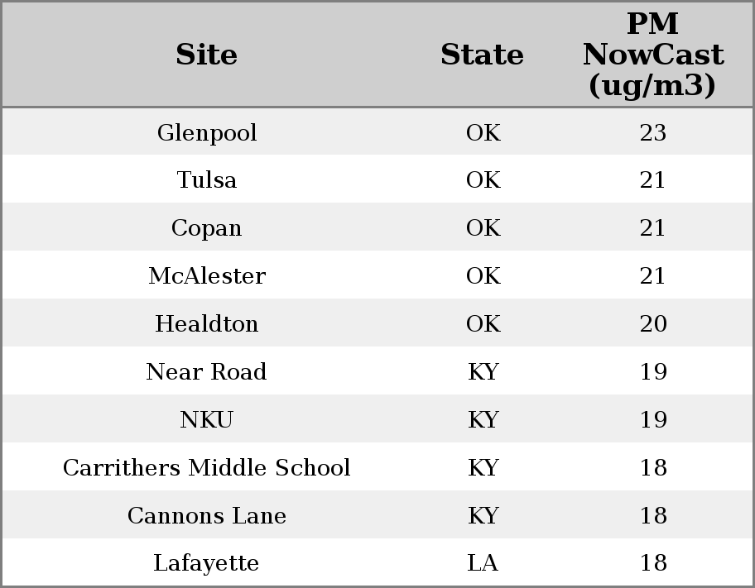Select the Tulsa site cell

point(206,180)
